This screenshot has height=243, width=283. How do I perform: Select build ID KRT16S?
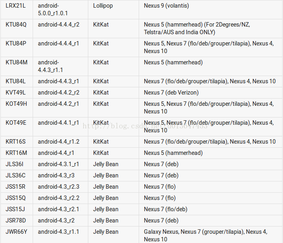point(16,142)
